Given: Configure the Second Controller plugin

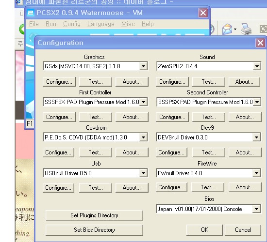Looking at the screenshot, I should 172,117.
